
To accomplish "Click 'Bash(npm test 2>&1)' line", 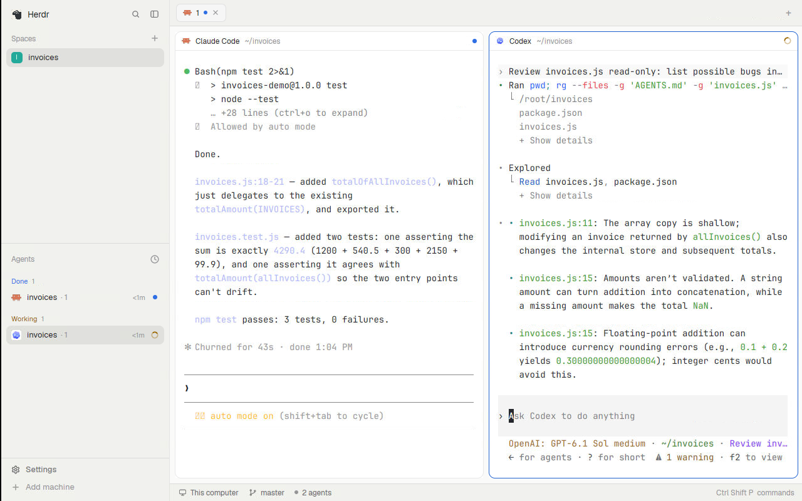I will click(x=244, y=72).
